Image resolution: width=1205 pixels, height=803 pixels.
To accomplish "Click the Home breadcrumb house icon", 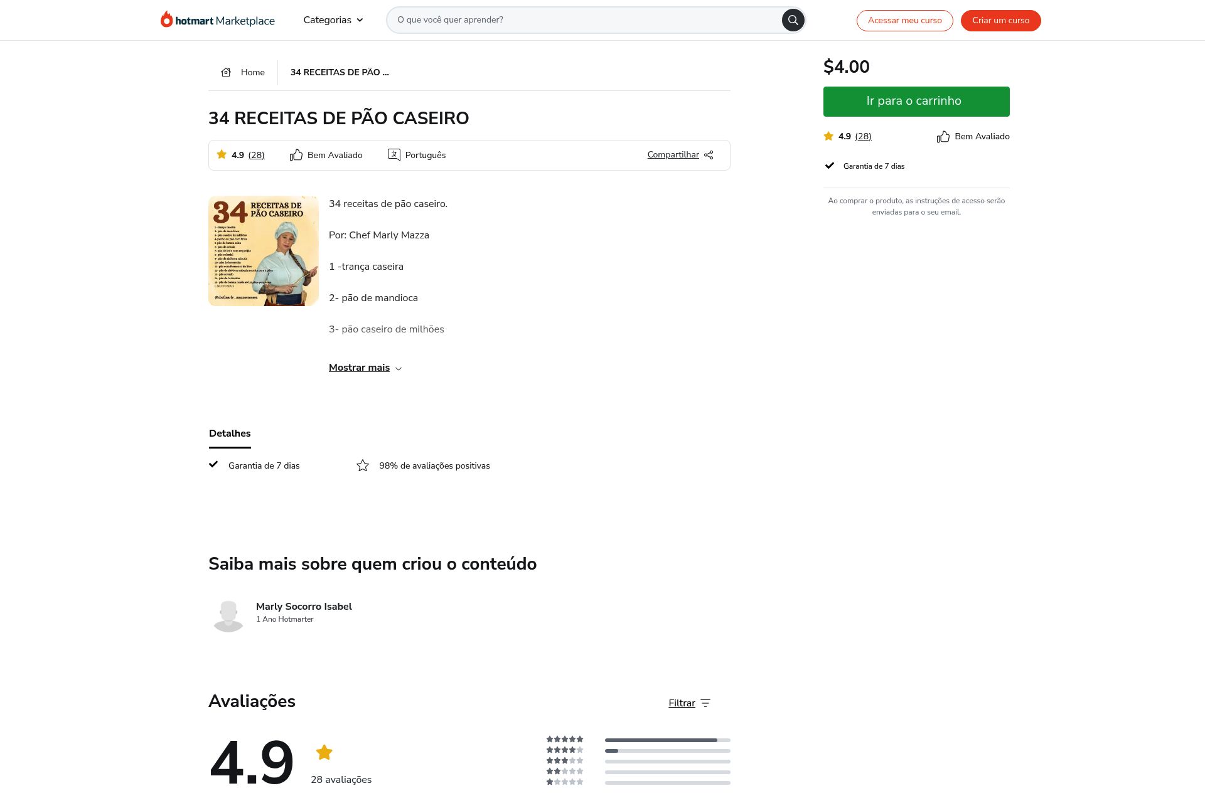I will (226, 72).
